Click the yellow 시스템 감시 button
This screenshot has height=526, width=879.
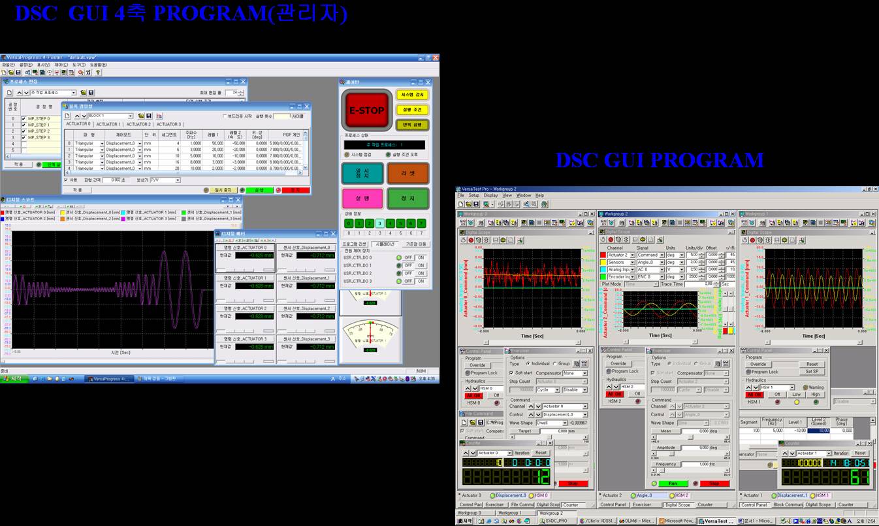click(x=411, y=95)
